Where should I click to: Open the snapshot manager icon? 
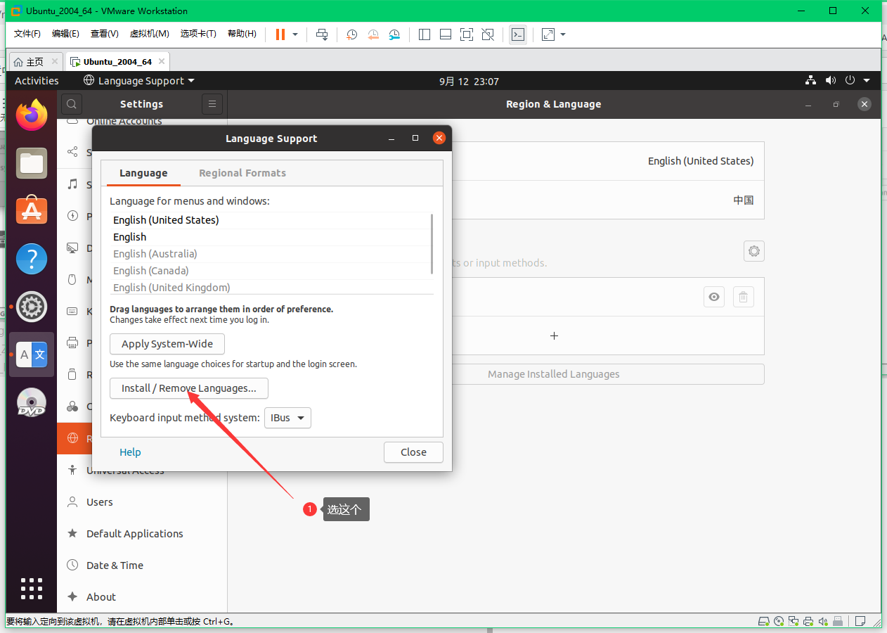click(x=395, y=34)
